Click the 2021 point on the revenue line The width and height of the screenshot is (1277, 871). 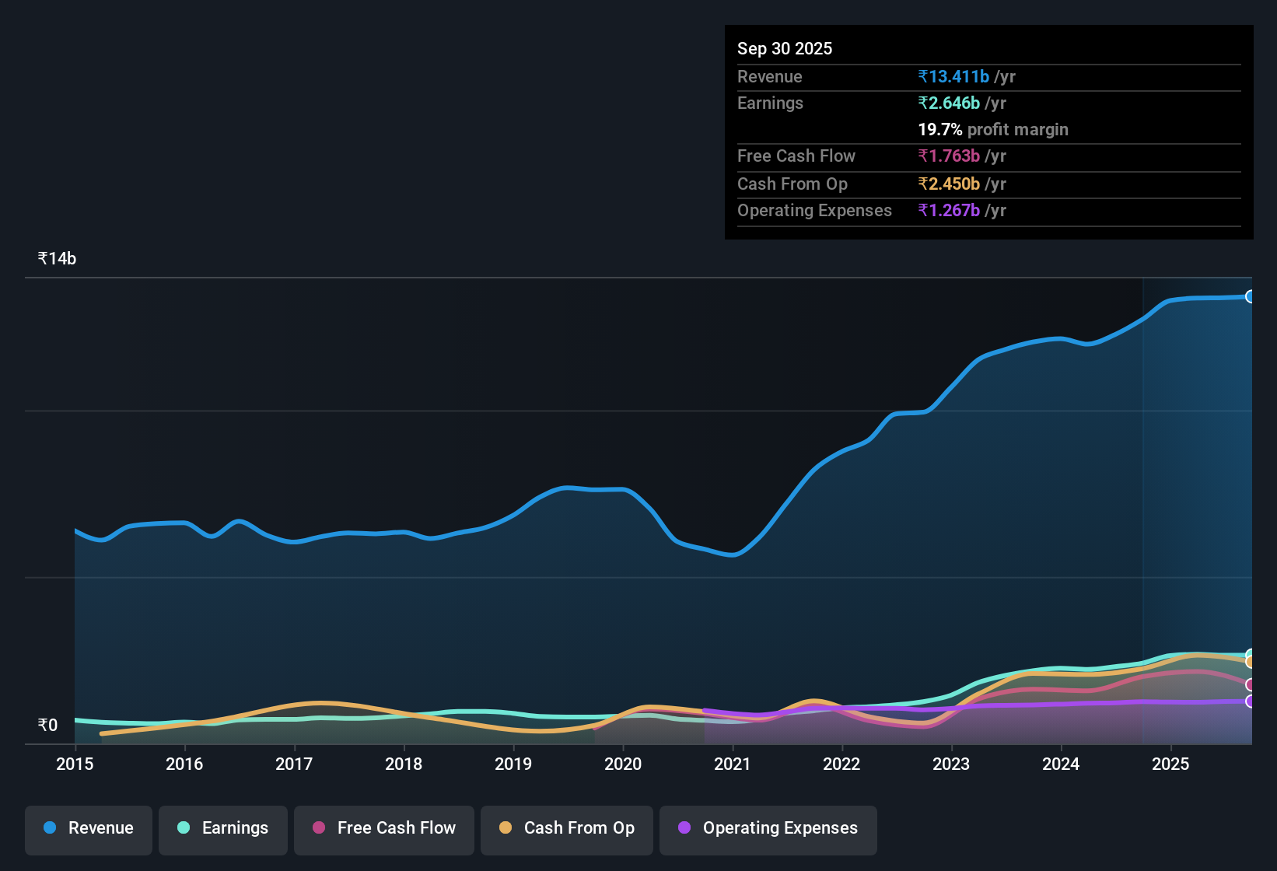[x=732, y=555]
